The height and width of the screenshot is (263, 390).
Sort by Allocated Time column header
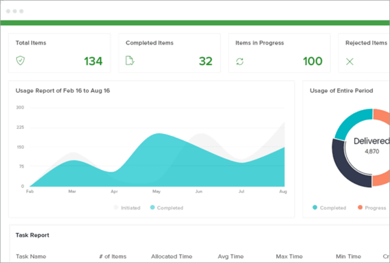172,256
